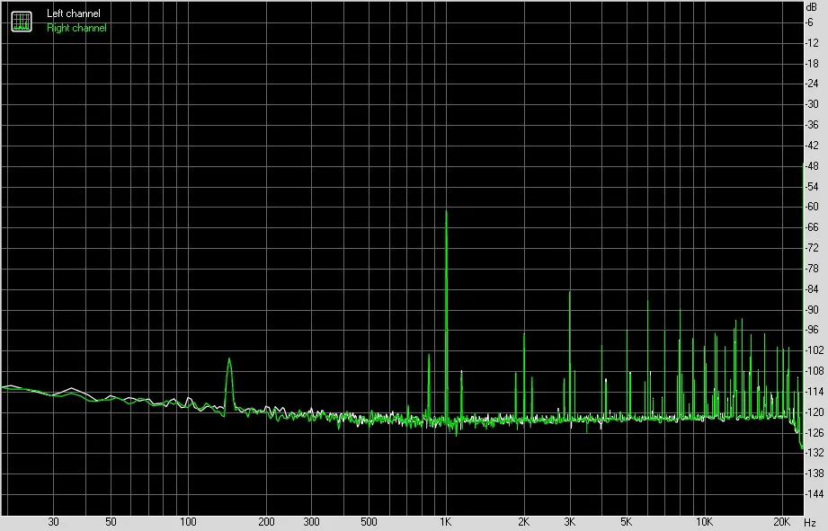Click the '-84' dB scale label
The width and height of the screenshot is (828, 531).
click(812, 289)
